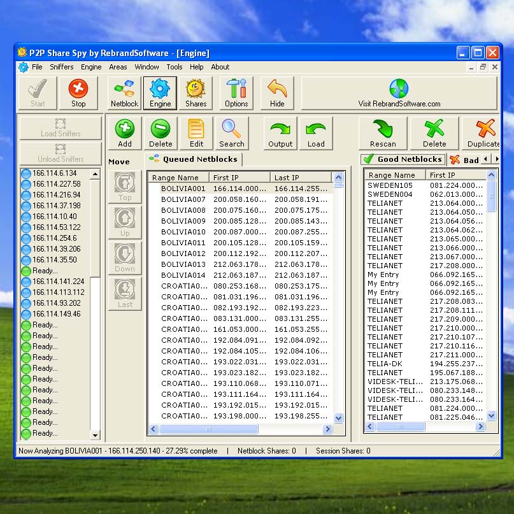The width and height of the screenshot is (514, 514).
Task: Open the Sniffers menu
Action: coord(62,67)
